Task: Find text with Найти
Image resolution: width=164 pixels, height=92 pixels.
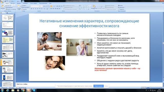Action: point(120,5)
